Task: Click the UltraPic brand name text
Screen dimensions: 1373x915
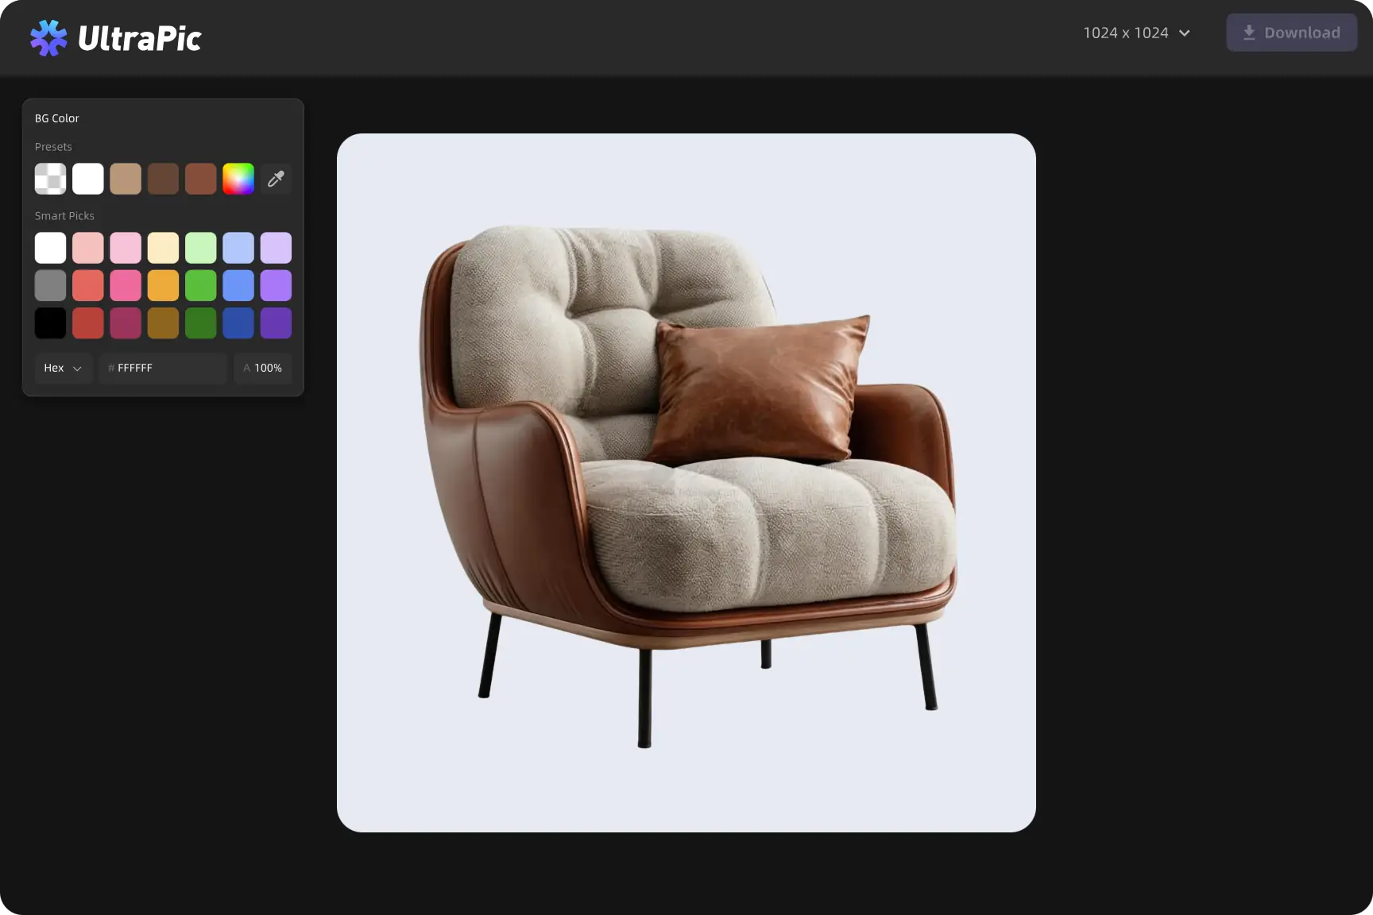Action: 140,38
